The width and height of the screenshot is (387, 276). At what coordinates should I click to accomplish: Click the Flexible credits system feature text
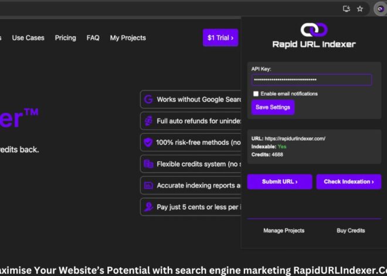click(199, 164)
